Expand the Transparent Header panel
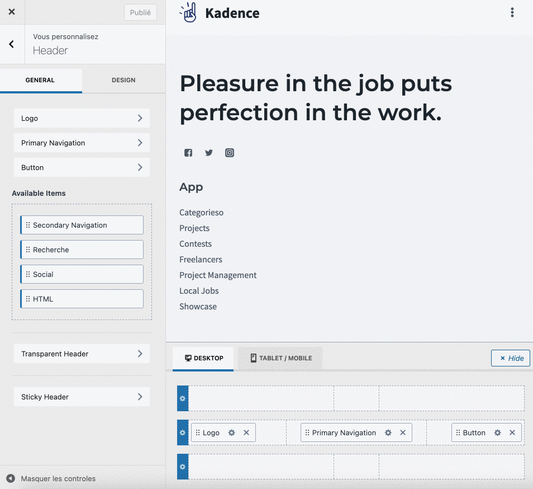533x489 pixels. click(x=82, y=354)
